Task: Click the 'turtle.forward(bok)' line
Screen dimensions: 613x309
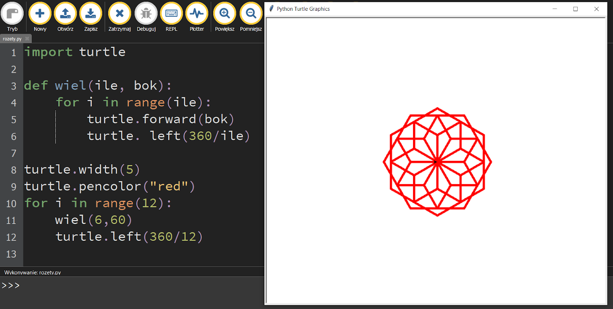Action: (161, 119)
